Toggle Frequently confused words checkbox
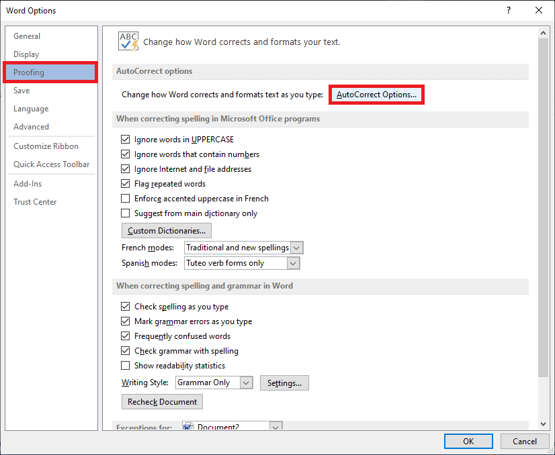 [125, 336]
